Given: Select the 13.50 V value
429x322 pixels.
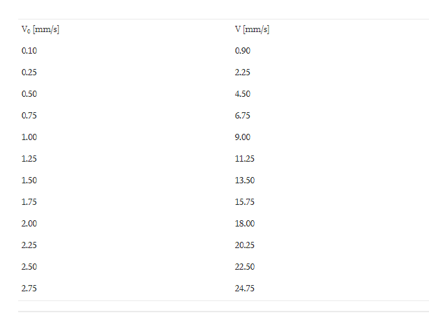Looking at the screenshot, I should coord(245,180).
